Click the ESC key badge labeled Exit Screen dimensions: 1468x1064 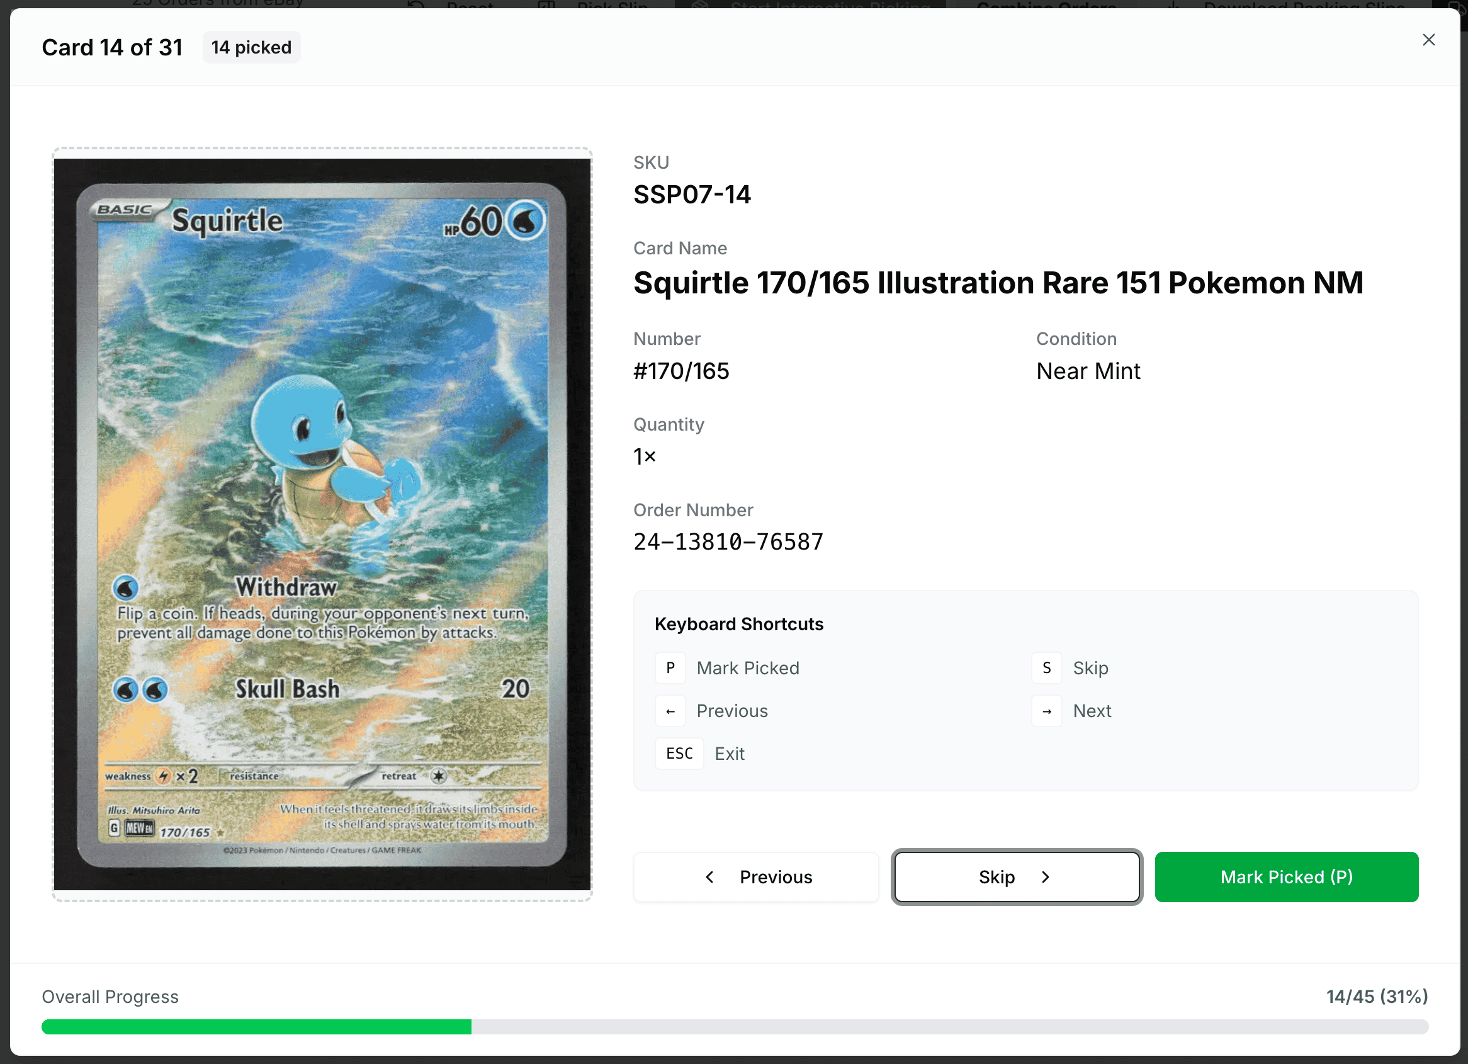(x=679, y=754)
